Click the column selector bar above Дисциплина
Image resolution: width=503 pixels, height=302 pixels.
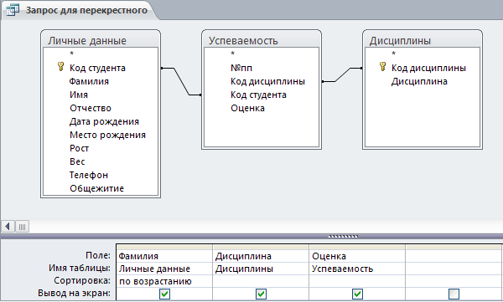click(261, 248)
